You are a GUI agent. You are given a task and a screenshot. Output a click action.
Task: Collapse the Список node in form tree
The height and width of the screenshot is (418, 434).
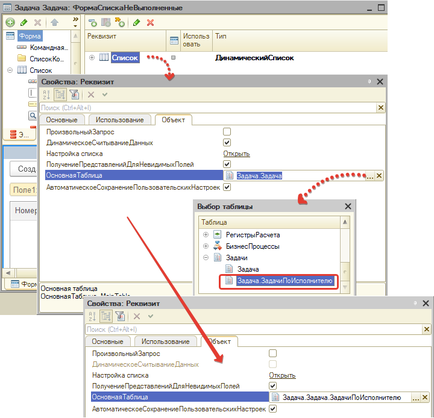click(x=10, y=70)
